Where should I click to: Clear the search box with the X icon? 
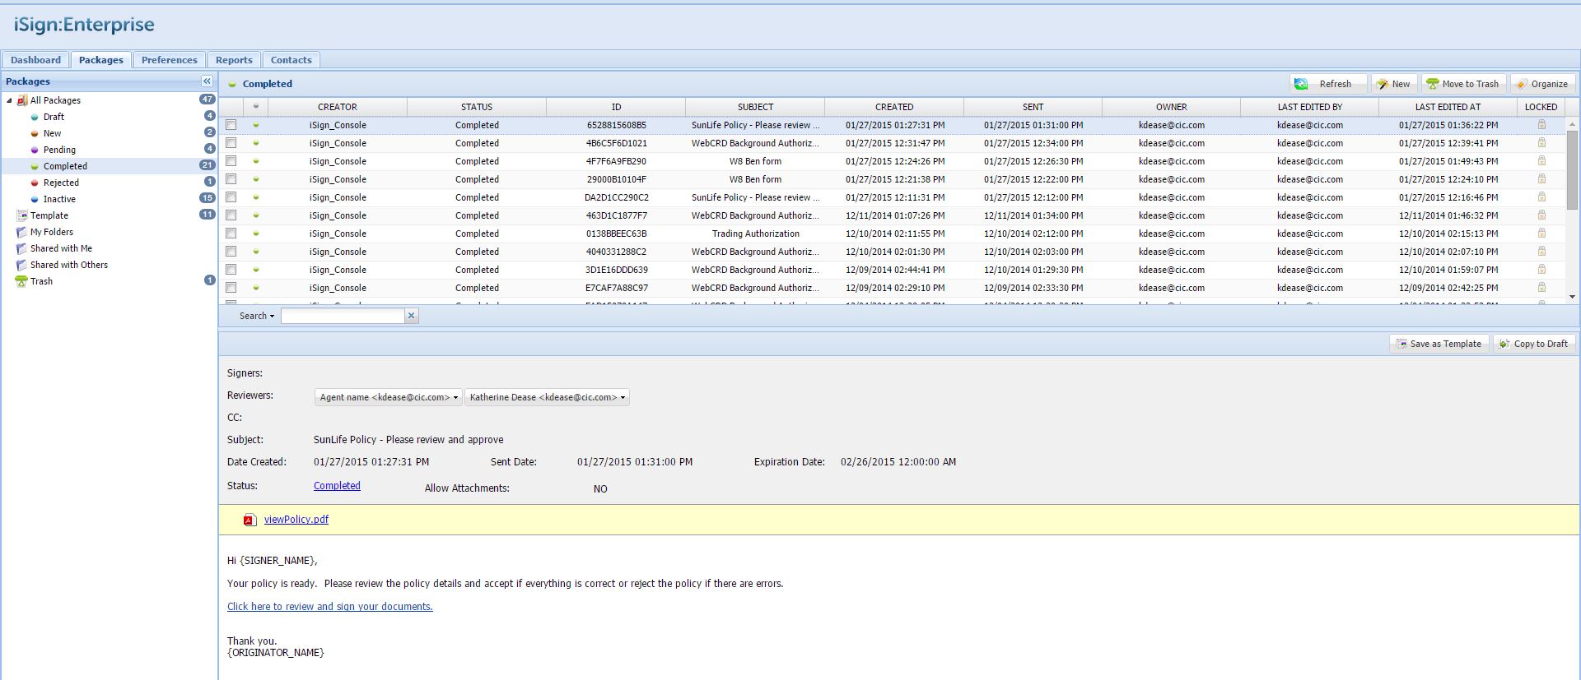(412, 316)
